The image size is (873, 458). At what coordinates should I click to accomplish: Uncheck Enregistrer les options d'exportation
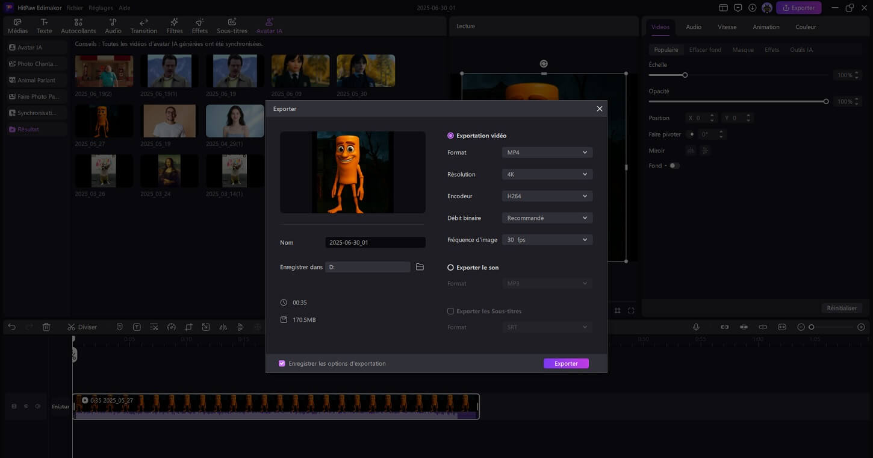click(x=282, y=363)
